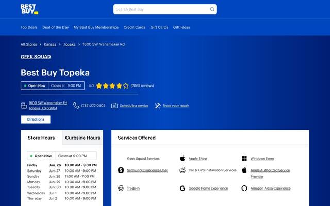Click Closes at 9:00 PM in Store Hours panel
This screenshot has height=206, width=330.
72,156
